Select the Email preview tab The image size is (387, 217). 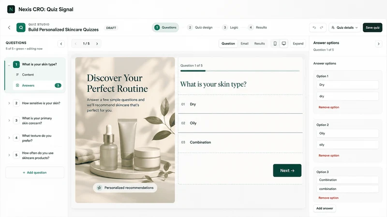(244, 43)
